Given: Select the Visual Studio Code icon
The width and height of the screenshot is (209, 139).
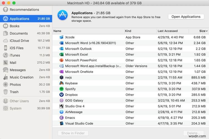Looking at the screenshot, I should (62, 123).
